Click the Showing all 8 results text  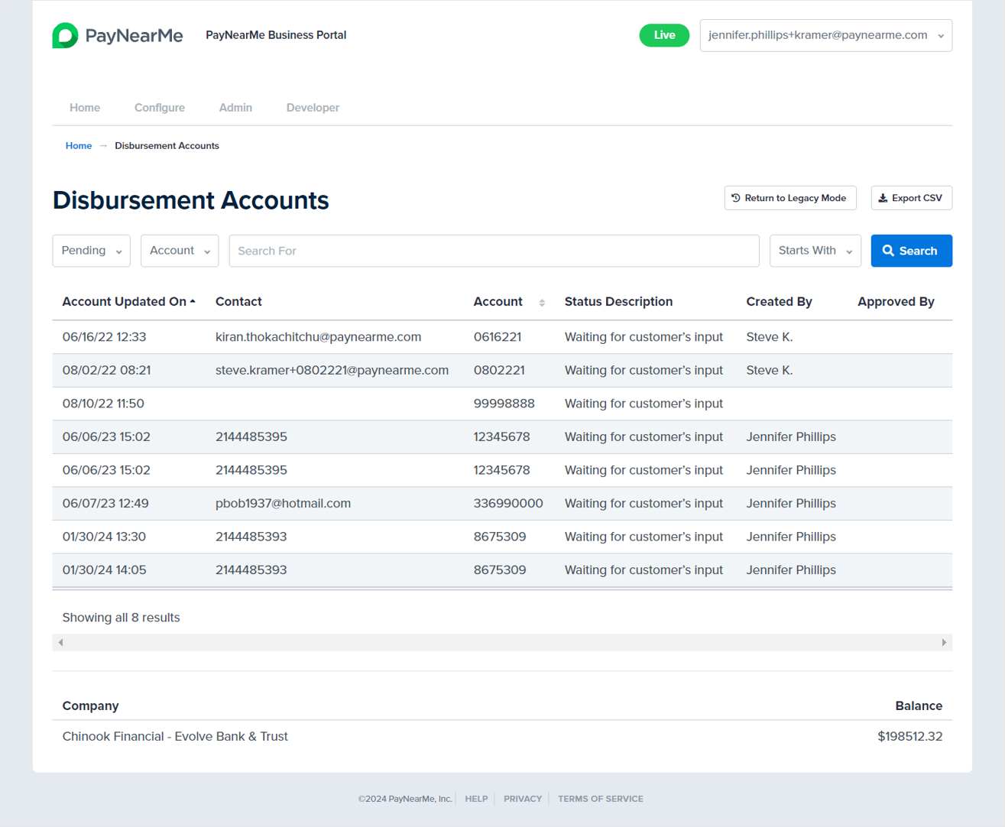pyautogui.click(x=121, y=618)
